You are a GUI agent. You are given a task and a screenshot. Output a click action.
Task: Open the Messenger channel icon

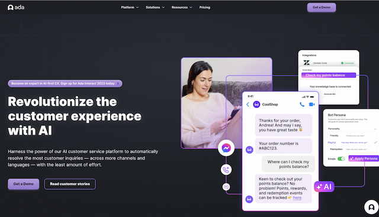pos(226,148)
